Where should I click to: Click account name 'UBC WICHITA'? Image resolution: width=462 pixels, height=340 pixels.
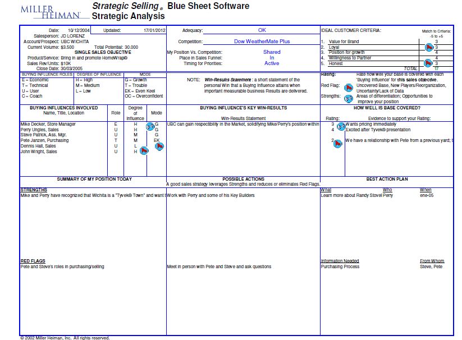(75, 42)
